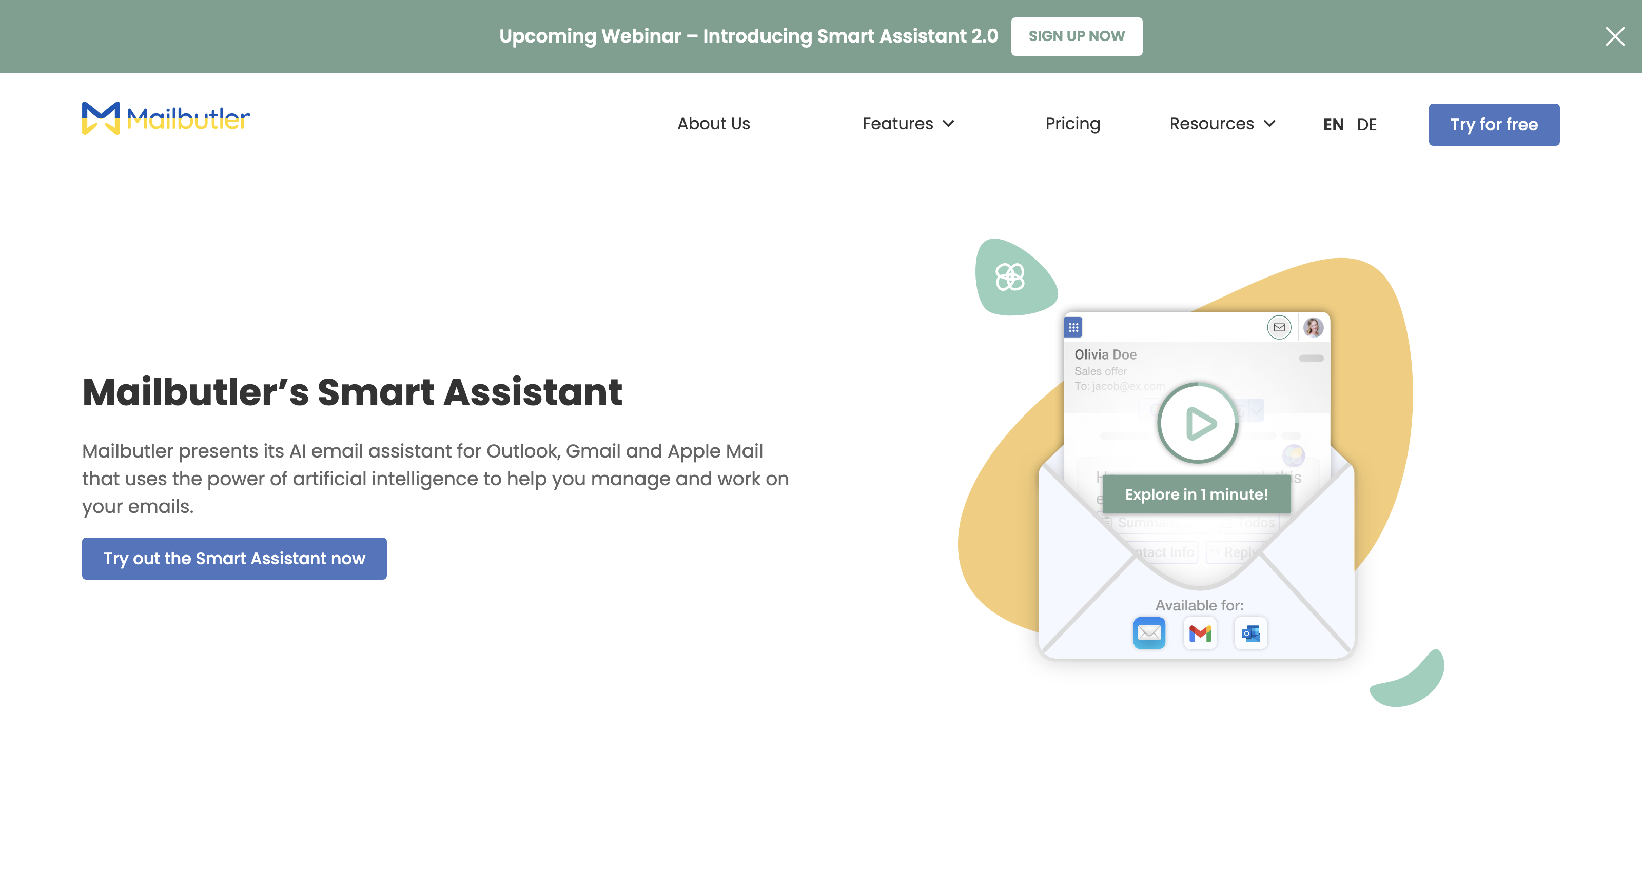Click the Mailbutler's Smart Assistant heading
1642x872 pixels.
pos(353,391)
